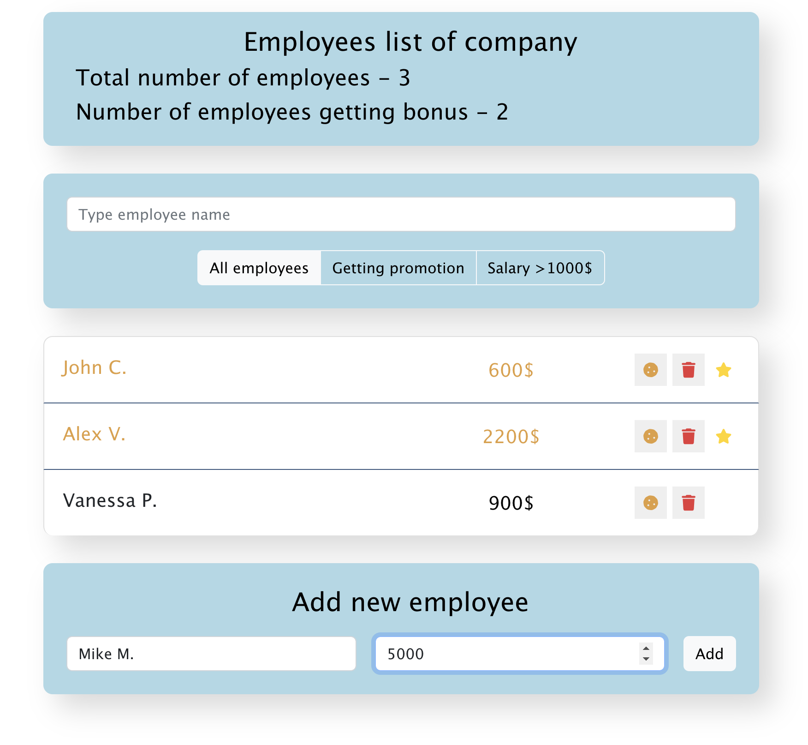Toggle the bonus star for John C.

pyautogui.click(x=724, y=370)
